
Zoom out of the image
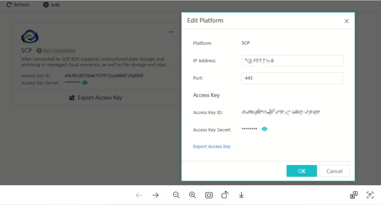(176, 195)
